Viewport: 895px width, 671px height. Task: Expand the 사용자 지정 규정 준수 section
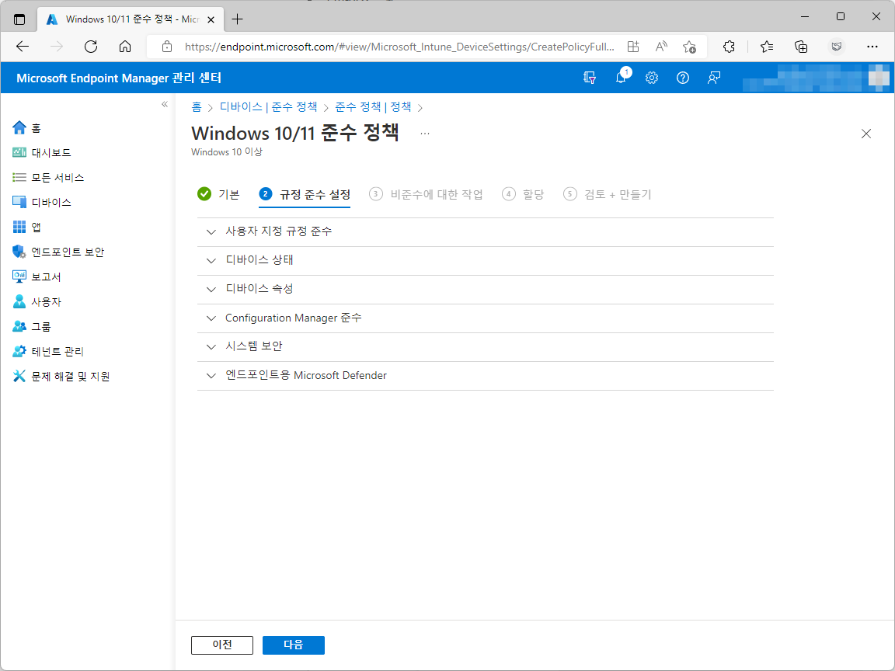(x=485, y=231)
